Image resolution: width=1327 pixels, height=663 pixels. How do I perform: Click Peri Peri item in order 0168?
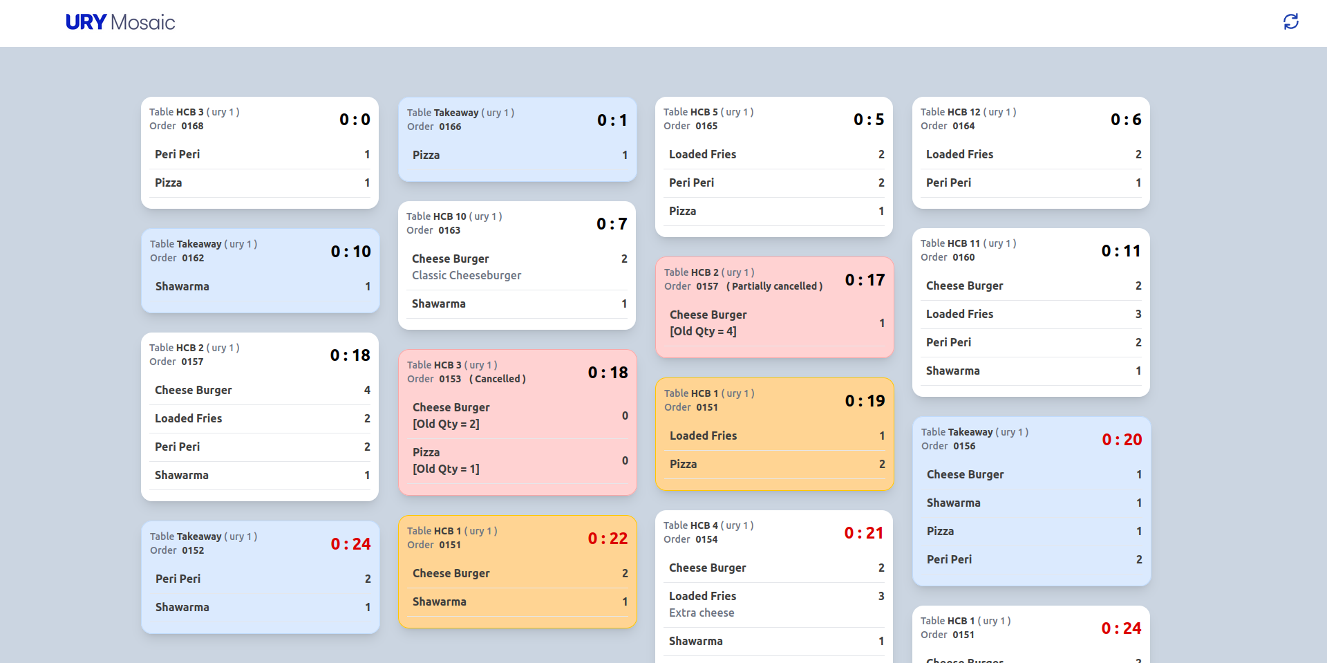260,154
